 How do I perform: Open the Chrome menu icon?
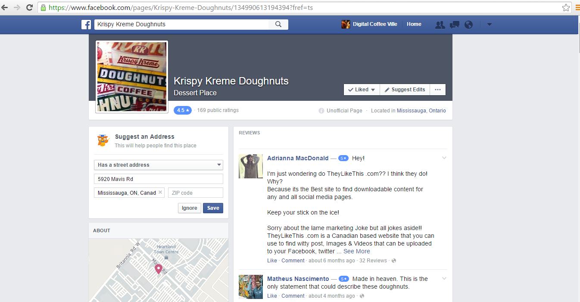pos(577,8)
